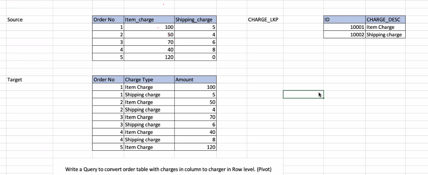This screenshot has width=428, height=175.
Task: Click Target Amount cell showing 120
Action: 196,147
